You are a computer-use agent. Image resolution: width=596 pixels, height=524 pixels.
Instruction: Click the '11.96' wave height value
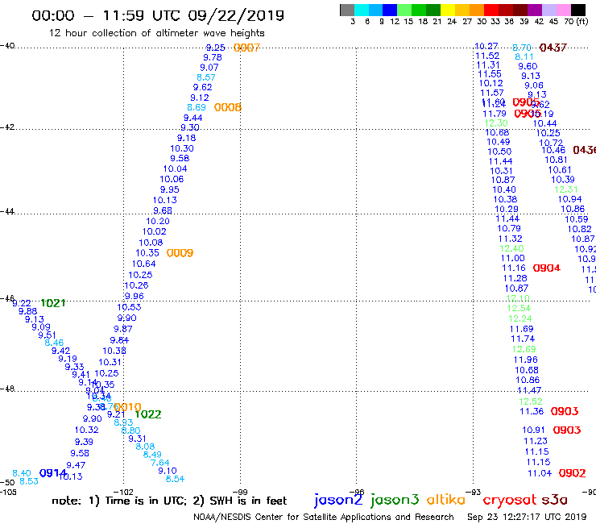click(x=526, y=360)
